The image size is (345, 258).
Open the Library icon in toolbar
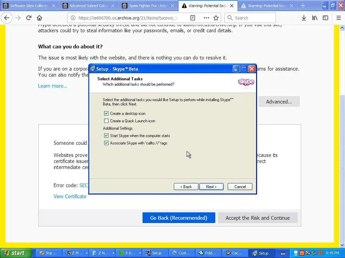pos(315,18)
